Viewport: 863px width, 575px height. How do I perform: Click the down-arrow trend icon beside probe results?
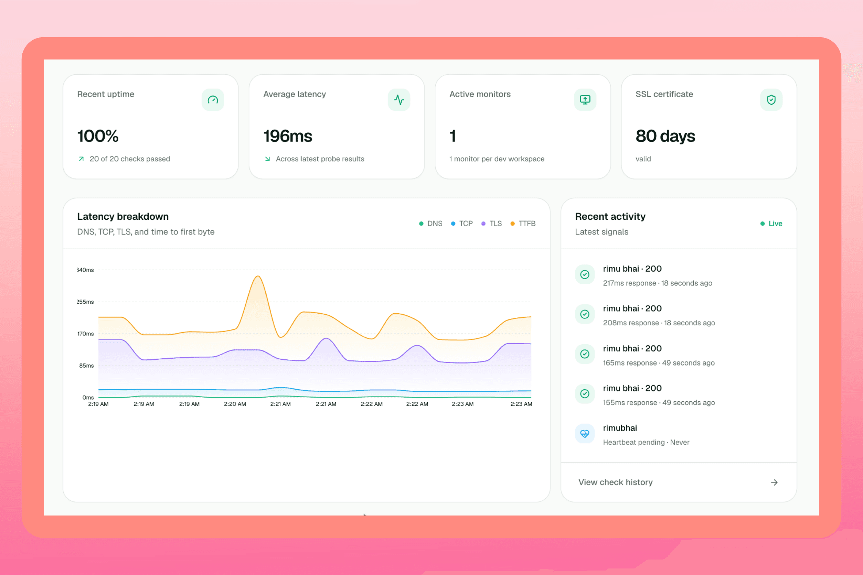(x=267, y=159)
